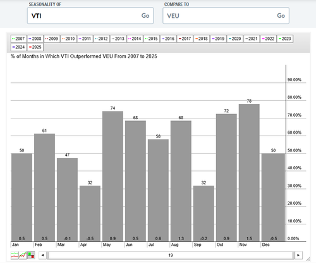
Task: Click the June bar showing 68
Action: click(135, 181)
